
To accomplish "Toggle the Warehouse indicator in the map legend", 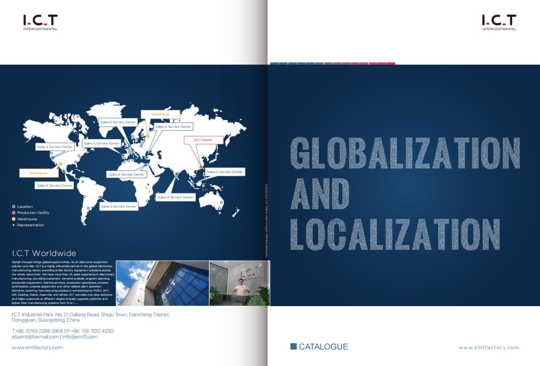I will [x=13, y=219].
